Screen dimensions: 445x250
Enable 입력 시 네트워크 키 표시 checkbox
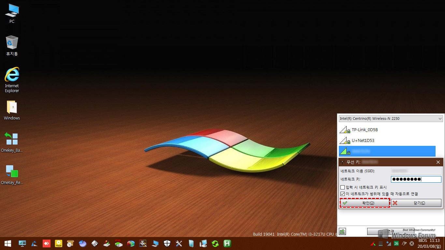(x=342, y=187)
